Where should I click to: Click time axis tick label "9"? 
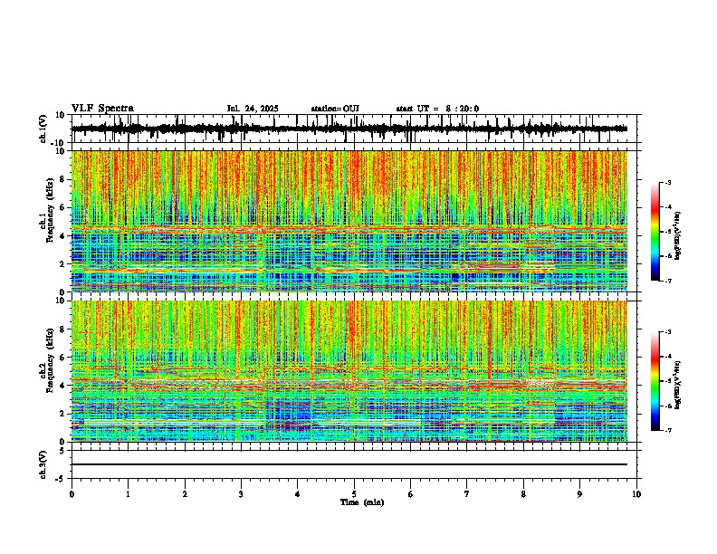coord(579,494)
